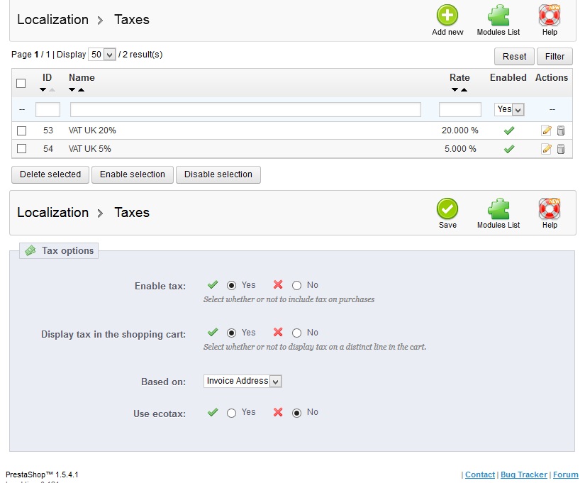Delete the VAT UK 20% tax
Screen dimensions: 585x483
(561, 131)
